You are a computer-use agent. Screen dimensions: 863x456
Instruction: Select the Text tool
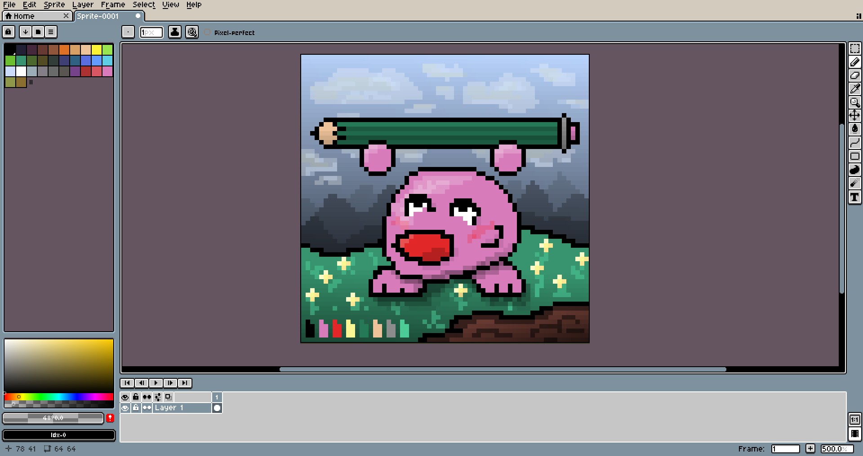tap(854, 197)
